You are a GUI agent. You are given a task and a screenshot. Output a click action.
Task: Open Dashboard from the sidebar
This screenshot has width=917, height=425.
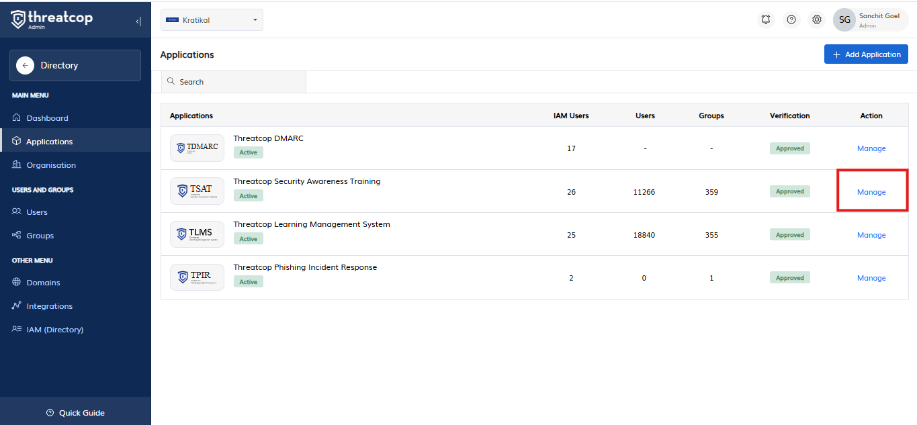[x=47, y=118]
